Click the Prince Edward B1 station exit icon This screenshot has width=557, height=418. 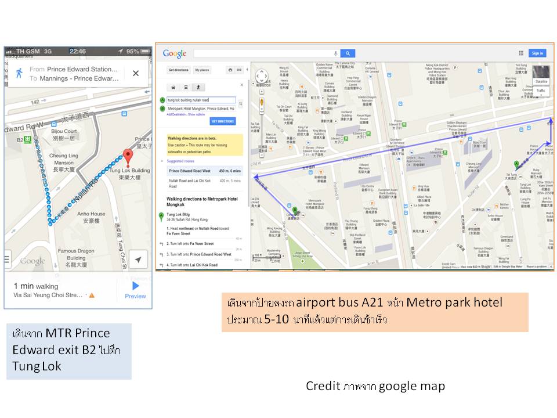(404, 124)
